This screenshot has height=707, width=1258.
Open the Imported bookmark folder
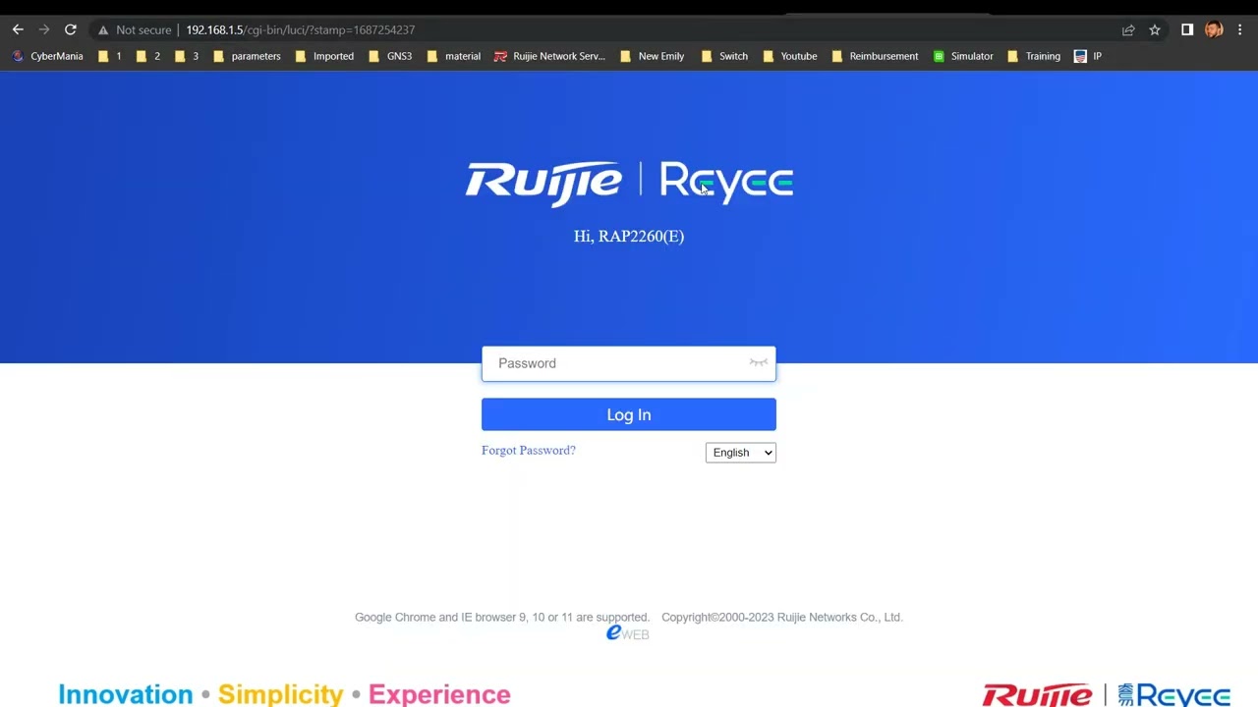[x=324, y=56]
